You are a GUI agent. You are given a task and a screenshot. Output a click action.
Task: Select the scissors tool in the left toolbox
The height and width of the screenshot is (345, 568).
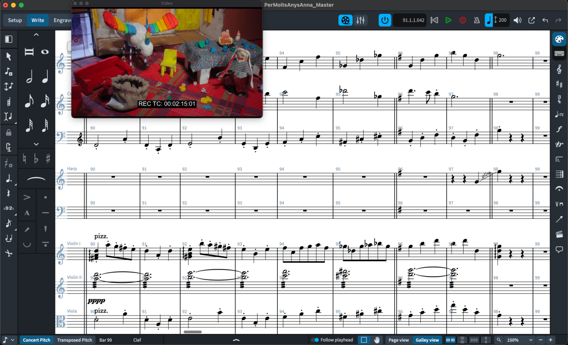pyautogui.click(x=9, y=253)
